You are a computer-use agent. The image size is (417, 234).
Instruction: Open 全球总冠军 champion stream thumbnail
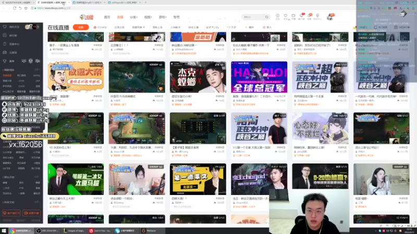coord(259,77)
